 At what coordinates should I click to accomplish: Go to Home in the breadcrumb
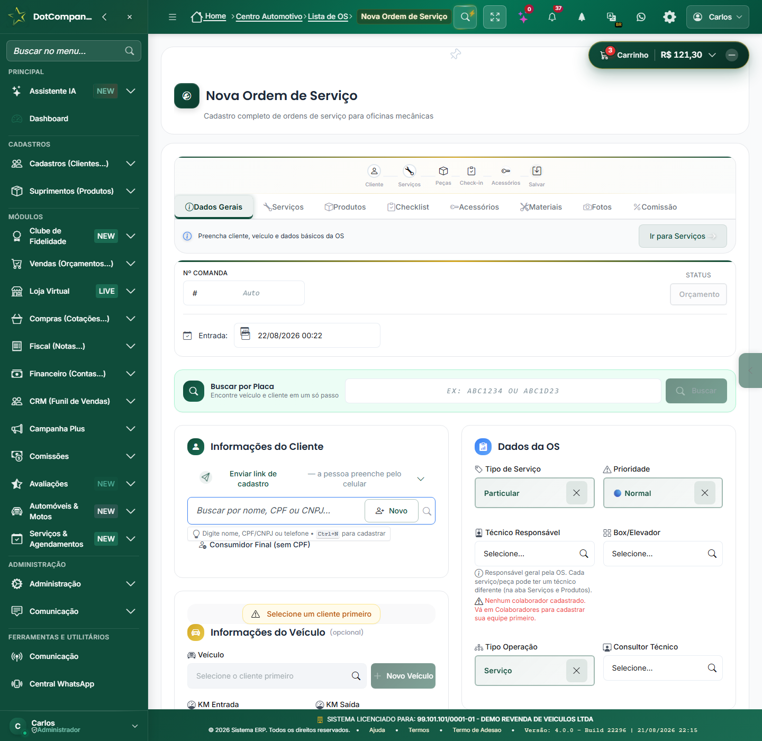tap(208, 17)
